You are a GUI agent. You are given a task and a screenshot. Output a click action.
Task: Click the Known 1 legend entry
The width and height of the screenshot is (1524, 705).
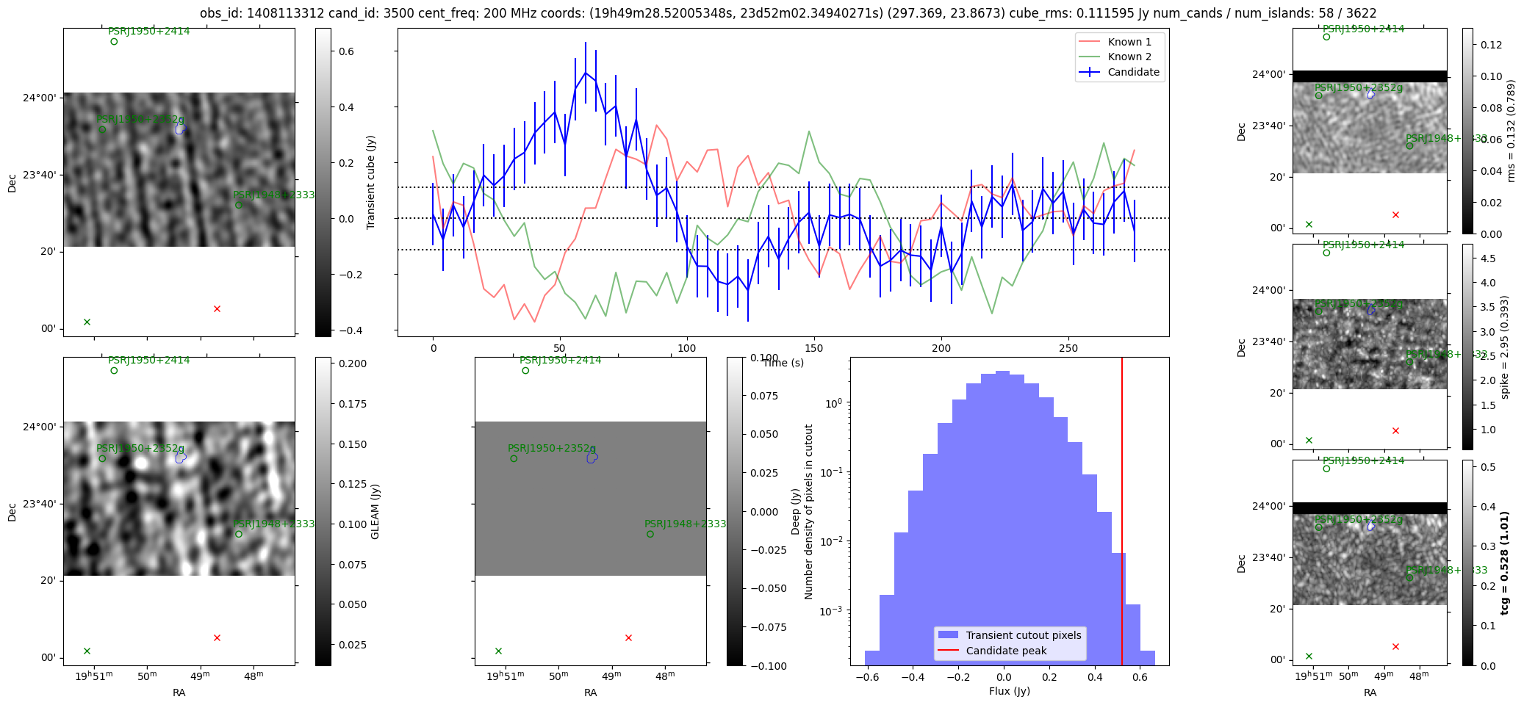pos(1129,42)
